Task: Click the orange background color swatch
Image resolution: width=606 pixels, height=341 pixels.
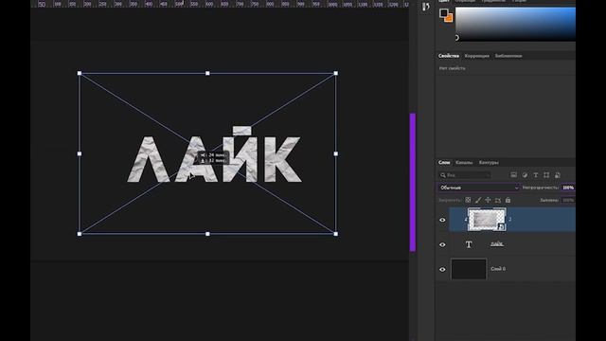Action: point(449,18)
